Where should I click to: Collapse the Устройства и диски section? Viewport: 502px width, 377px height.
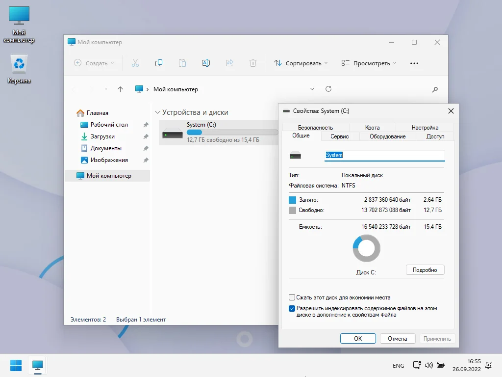click(158, 112)
